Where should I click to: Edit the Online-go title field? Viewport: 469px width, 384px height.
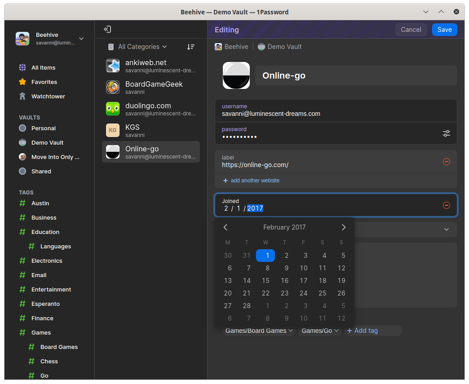pyautogui.click(x=356, y=75)
